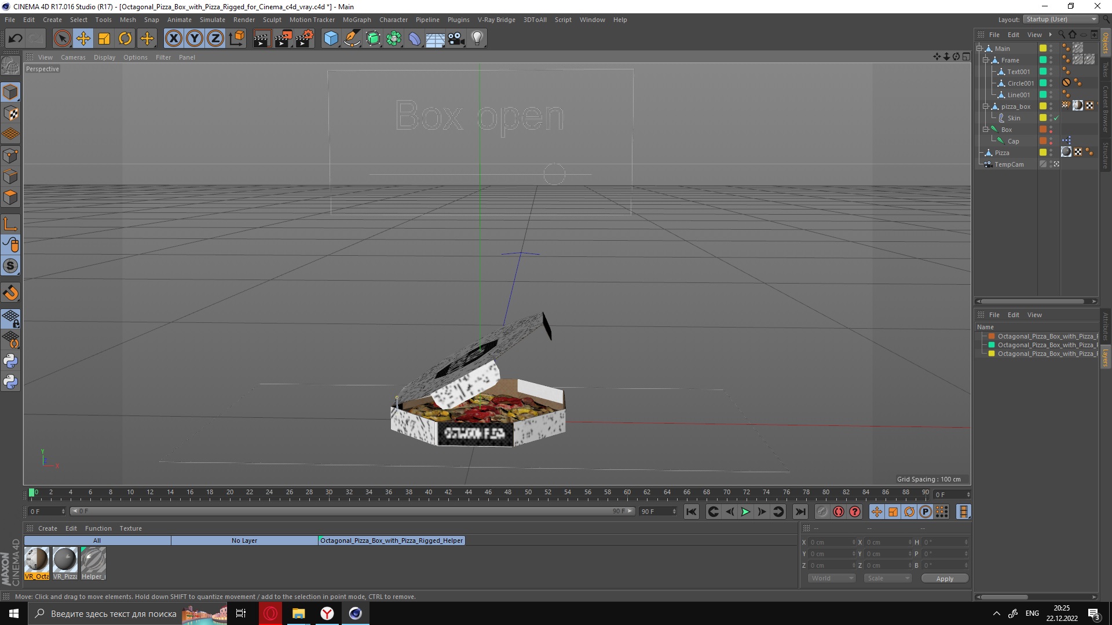
Task: Toggle Z axis lock
Action: coord(215,39)
